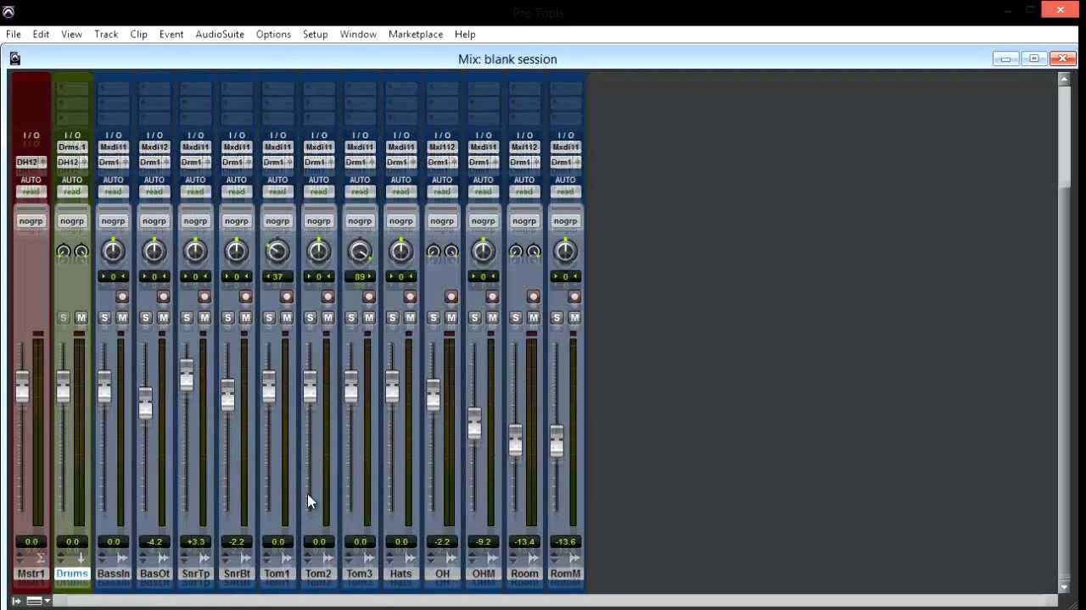Click the Tom3 pan value 89

(360, 277)
